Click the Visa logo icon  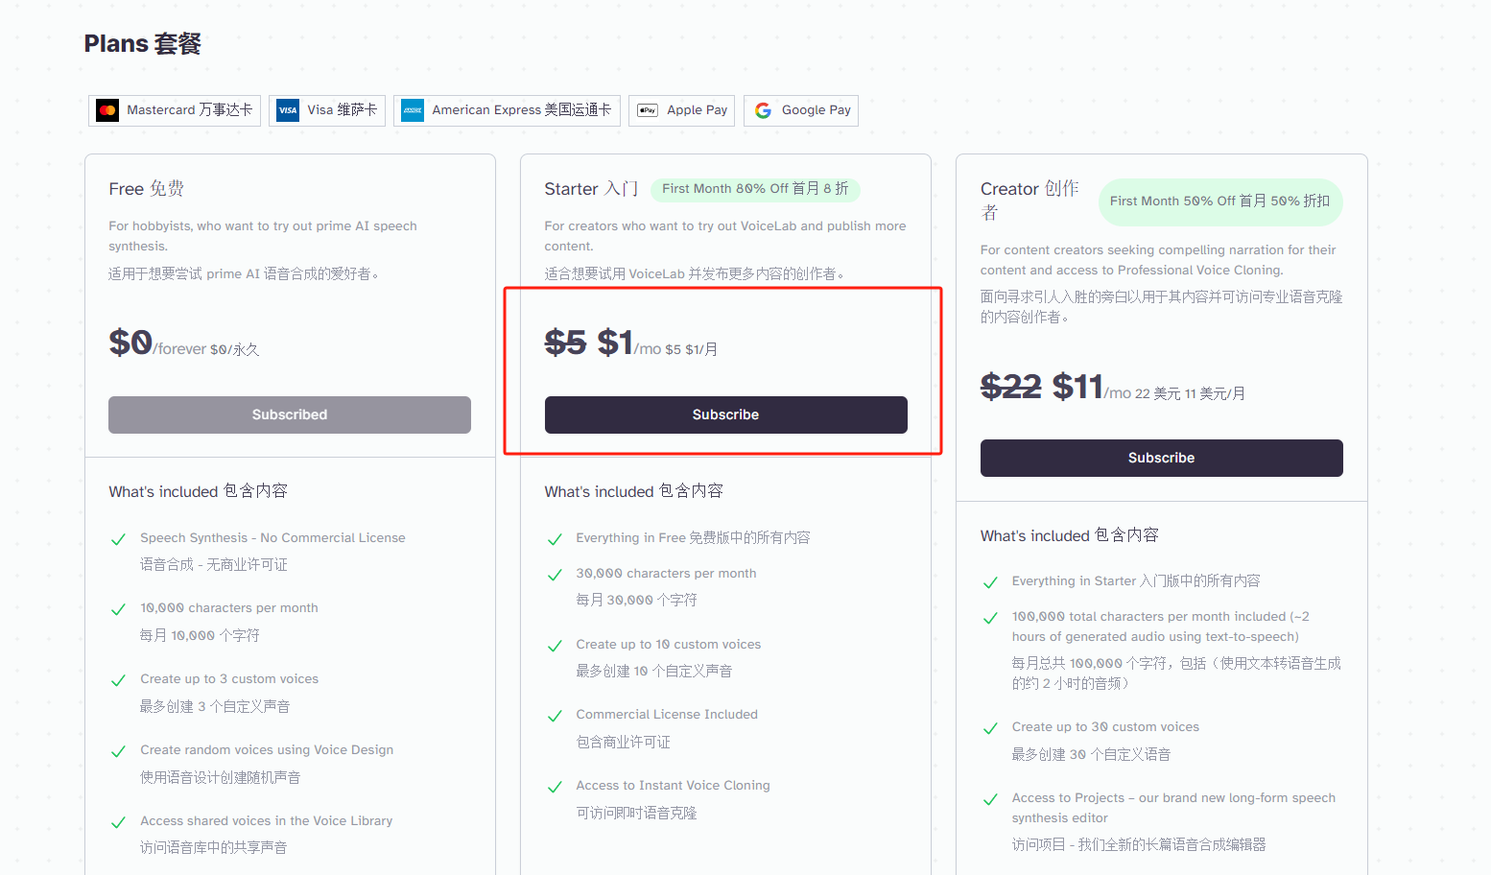pyautogui.click(x=288, y=110)
